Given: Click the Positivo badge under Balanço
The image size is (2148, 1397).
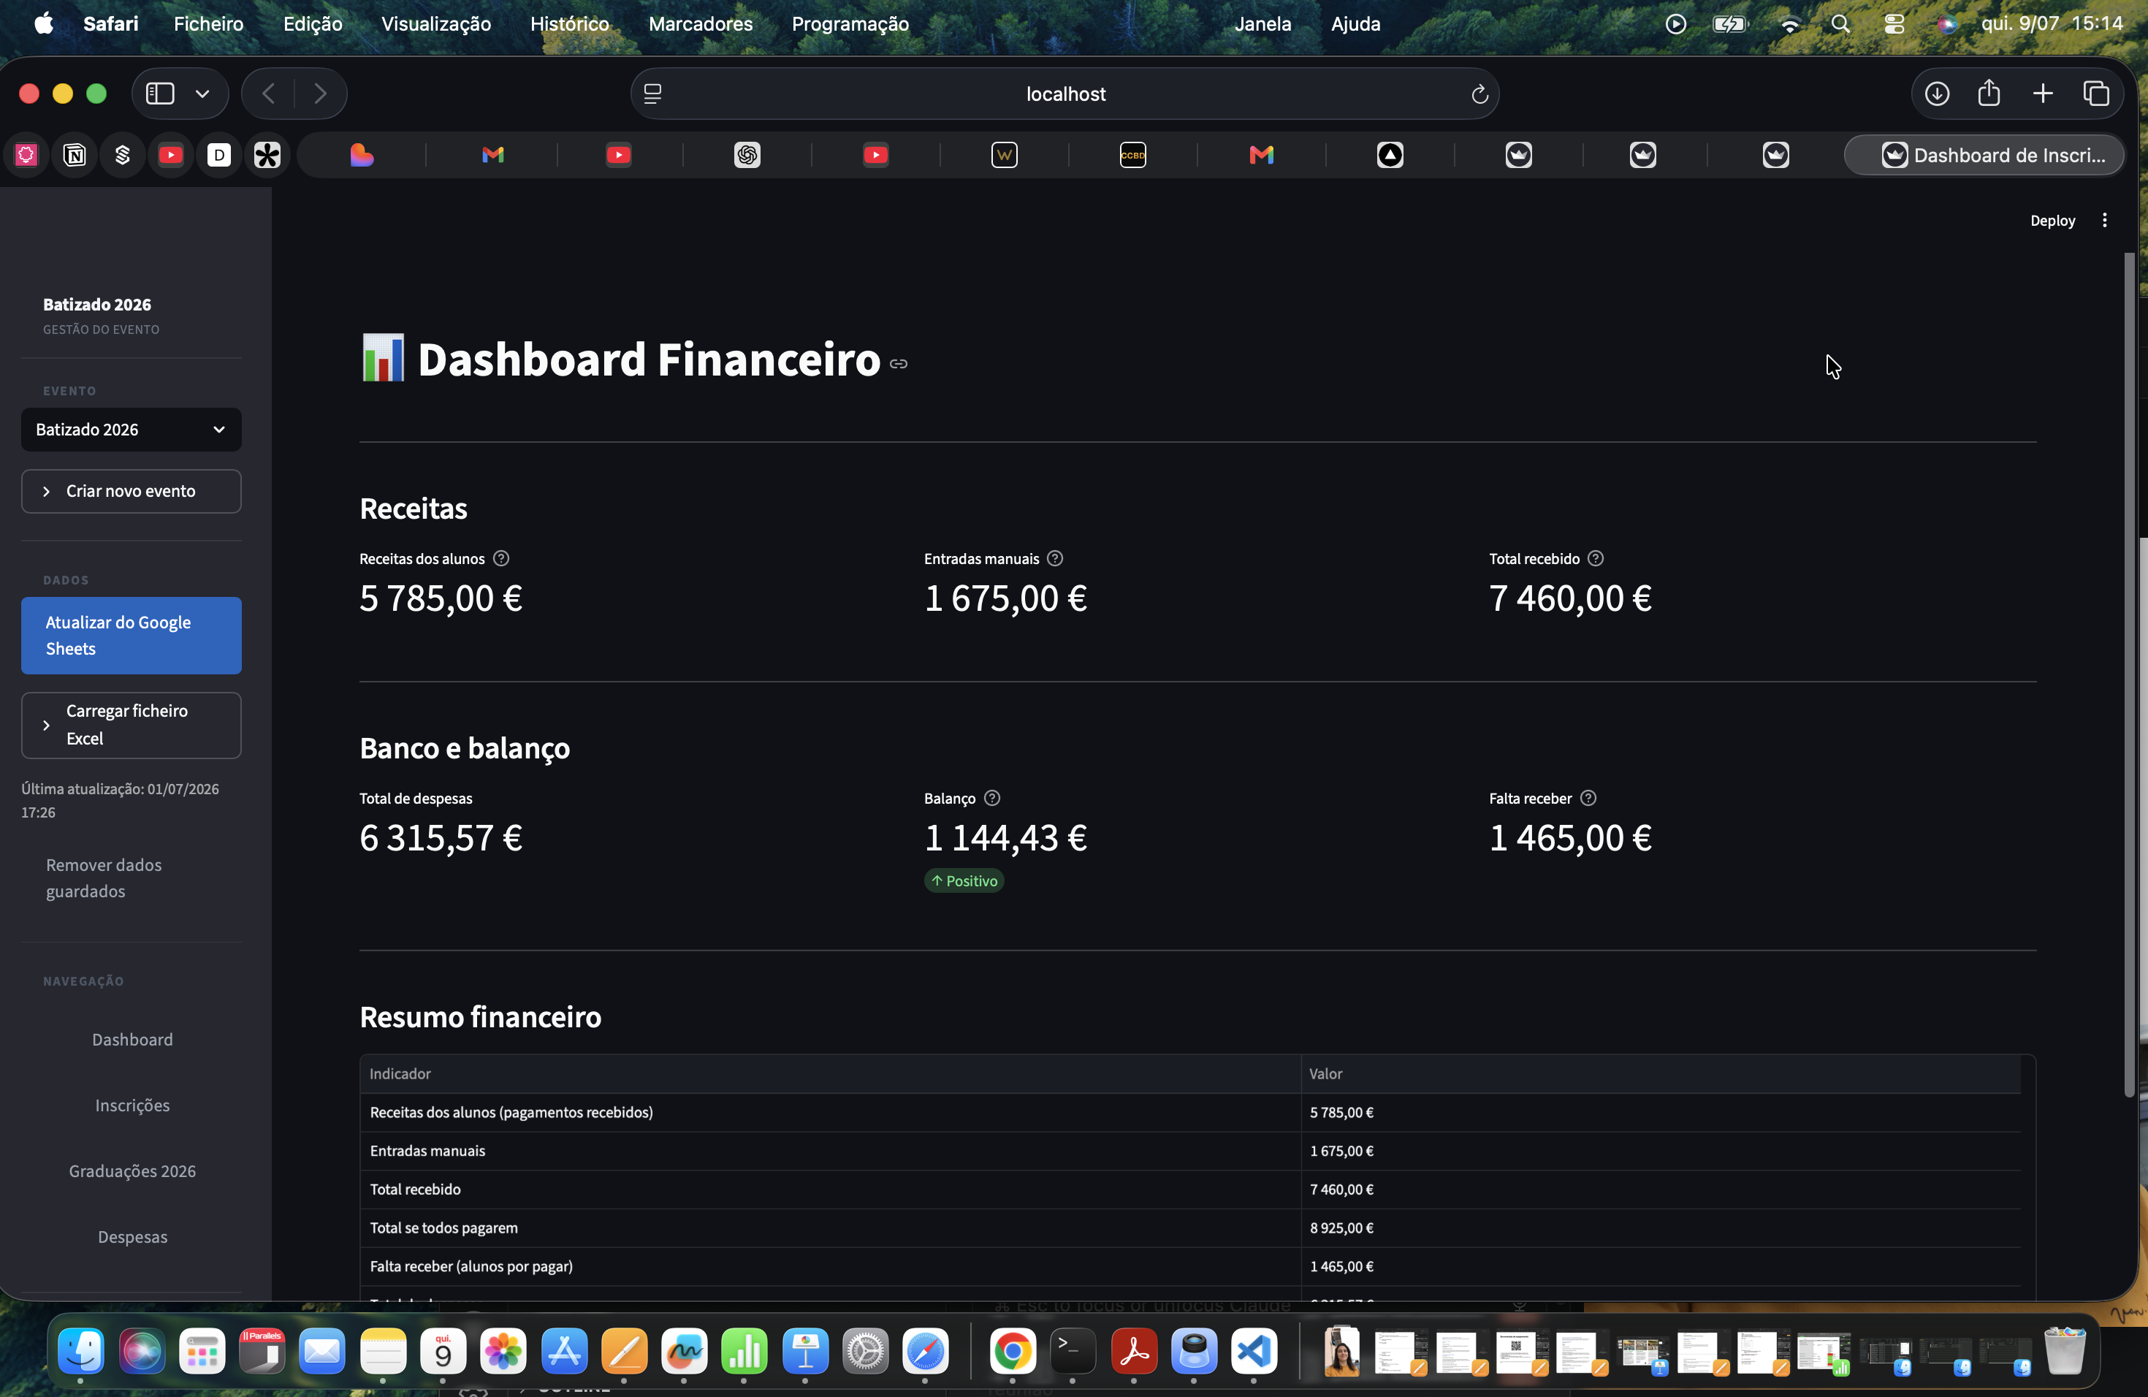Looking at the screenshot, I should coord(964,880).
